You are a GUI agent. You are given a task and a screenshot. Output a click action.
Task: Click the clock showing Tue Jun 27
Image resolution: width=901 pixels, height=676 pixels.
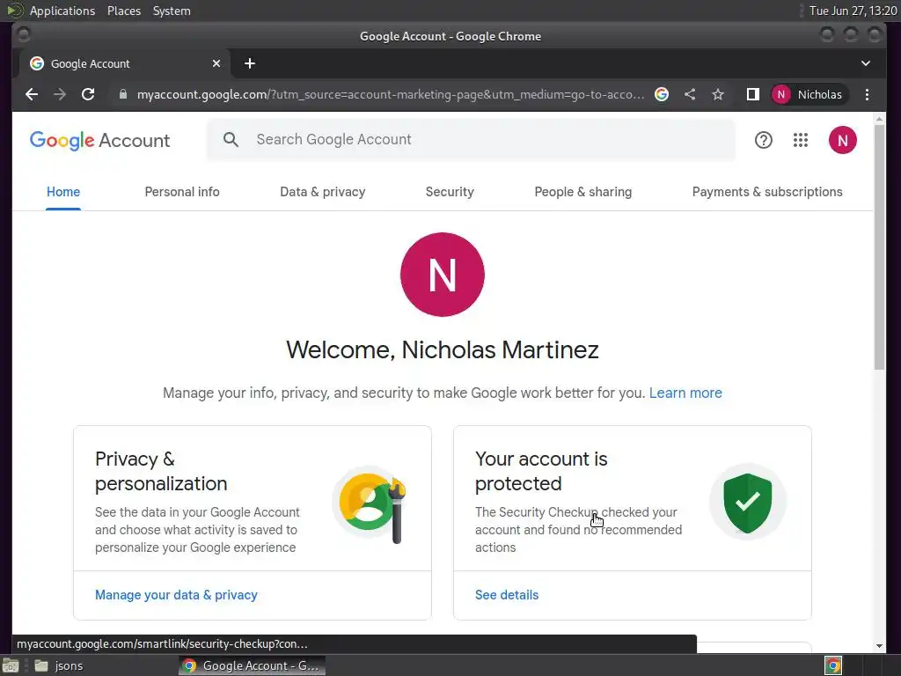click(853, 11)
